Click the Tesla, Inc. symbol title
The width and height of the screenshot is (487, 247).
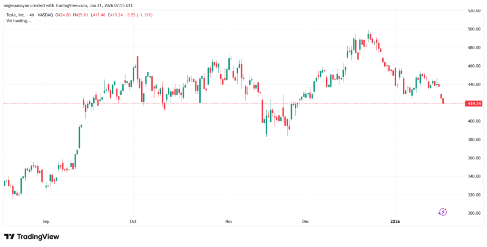[15, 15]
